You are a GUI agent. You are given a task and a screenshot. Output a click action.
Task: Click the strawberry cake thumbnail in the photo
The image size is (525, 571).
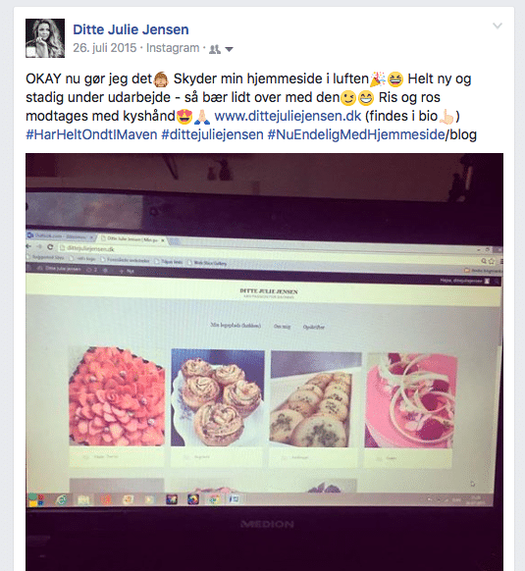(117, 396)
